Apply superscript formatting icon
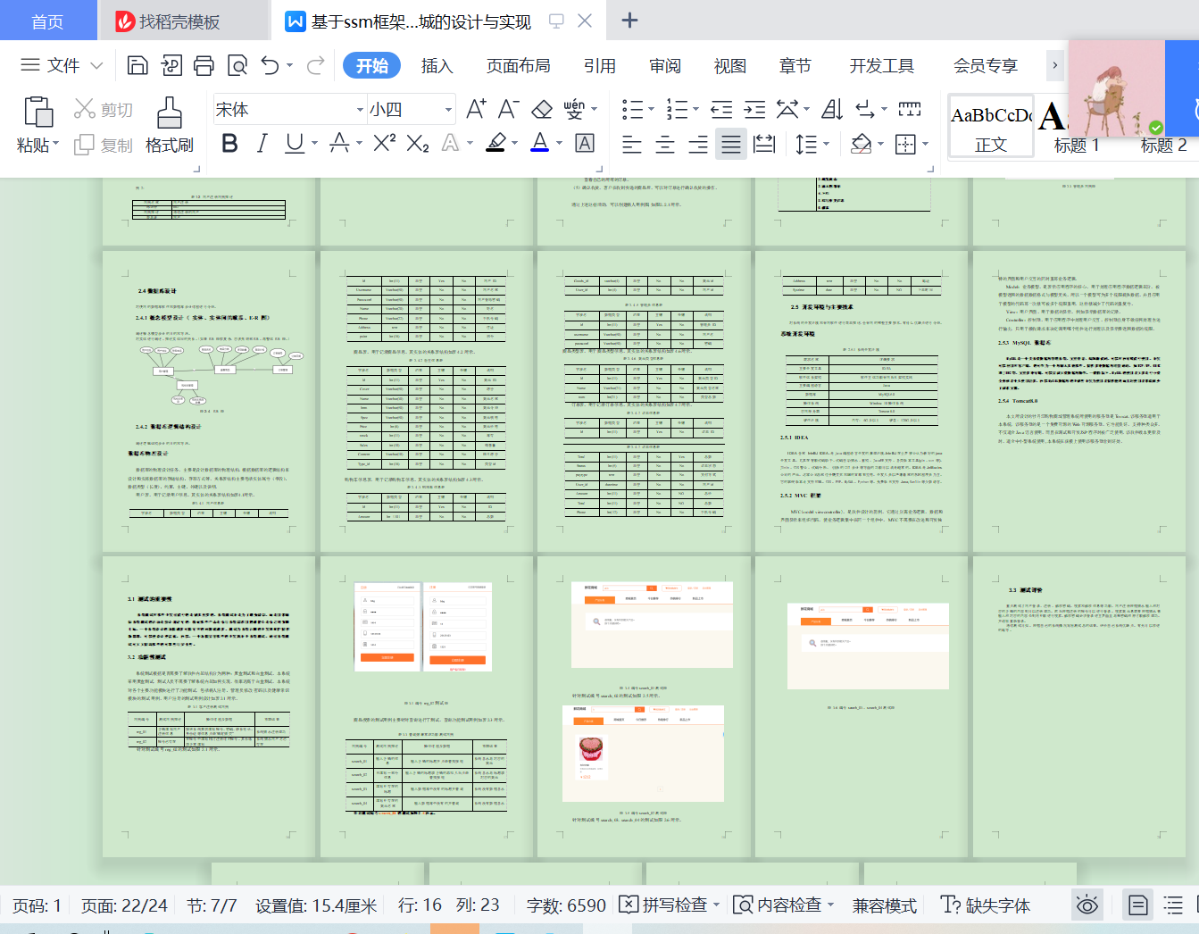Viewport: 1199px width, 934px height. coord(385,143)
